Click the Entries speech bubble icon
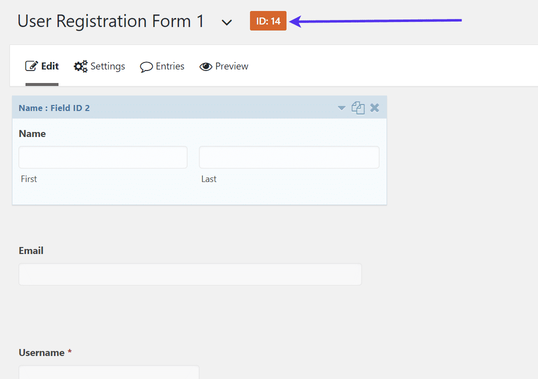Screen dimensions: 538x379 tap(146, 67)
